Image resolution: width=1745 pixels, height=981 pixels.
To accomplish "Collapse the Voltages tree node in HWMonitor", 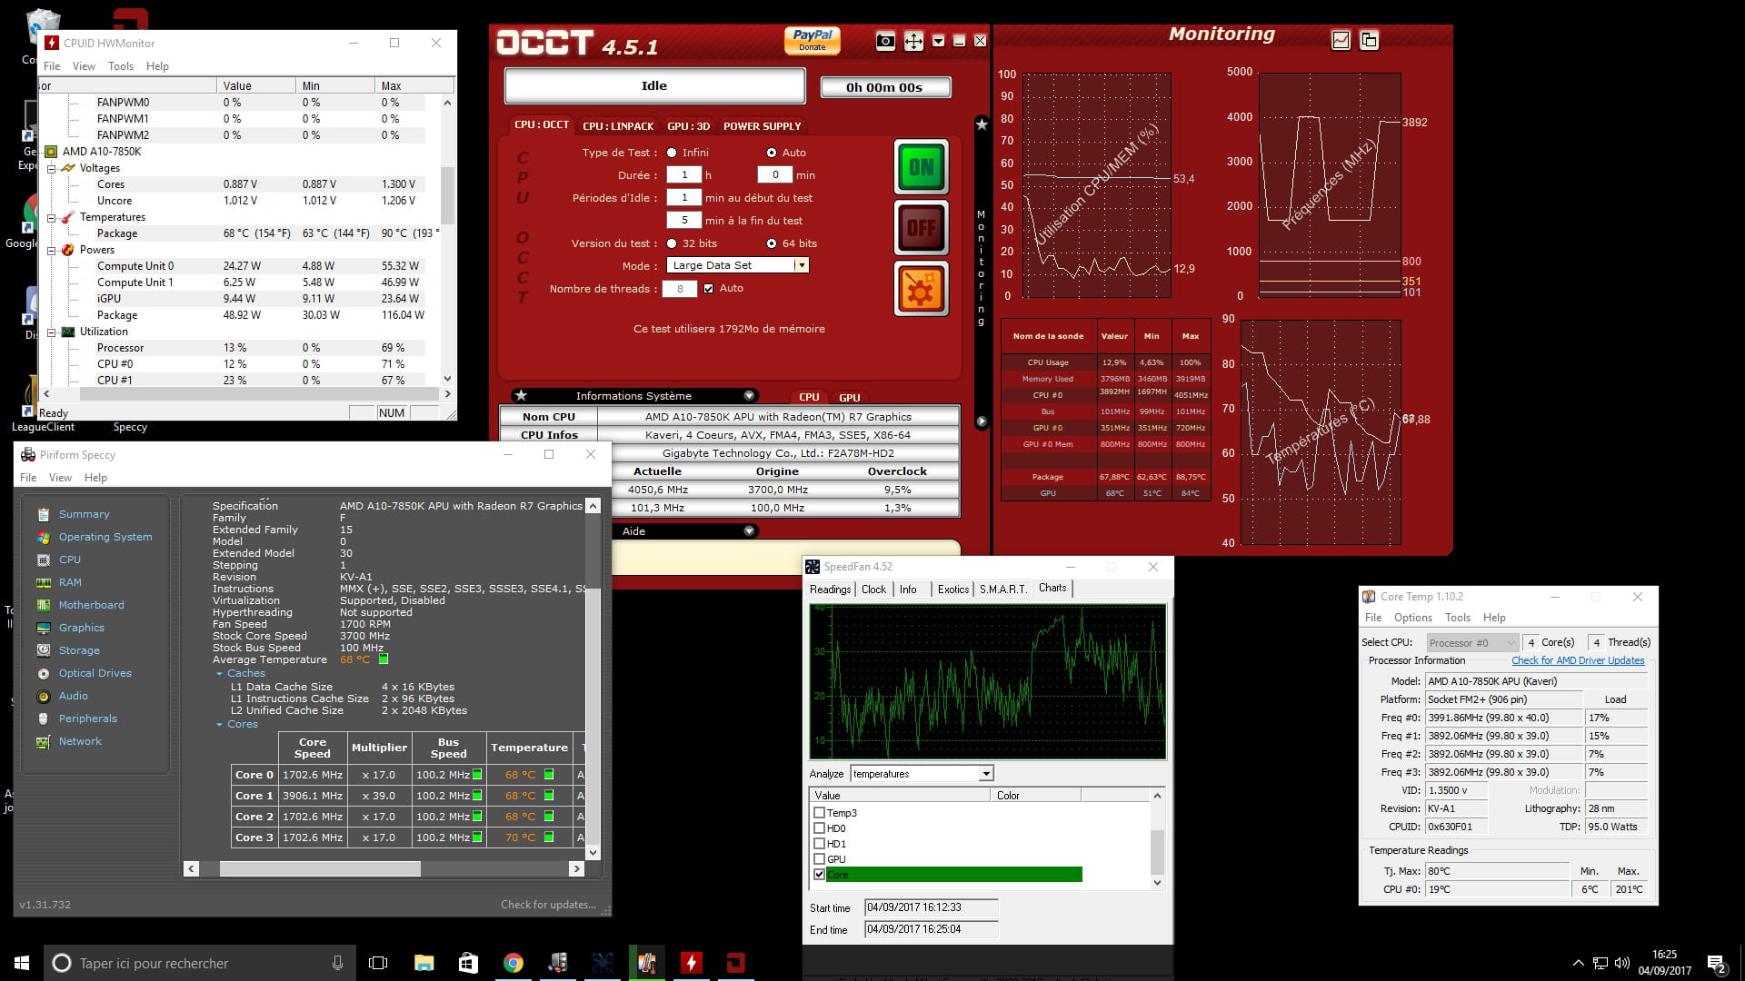I will tap(52, 168).
